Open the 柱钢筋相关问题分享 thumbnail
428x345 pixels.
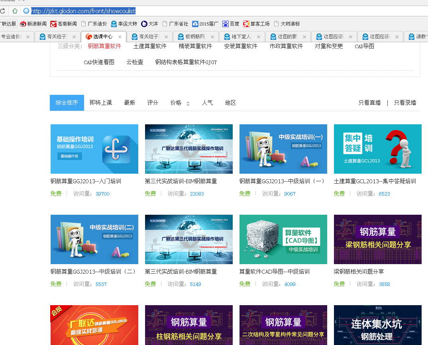tap(189, 325)
